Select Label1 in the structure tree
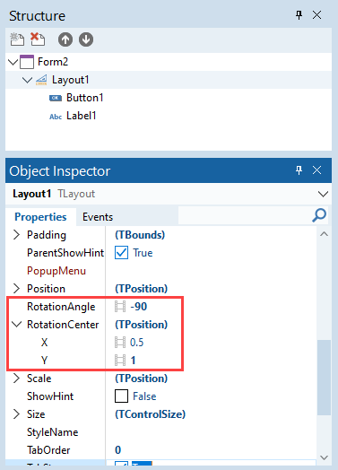338x470 pixels. point(82,116)
